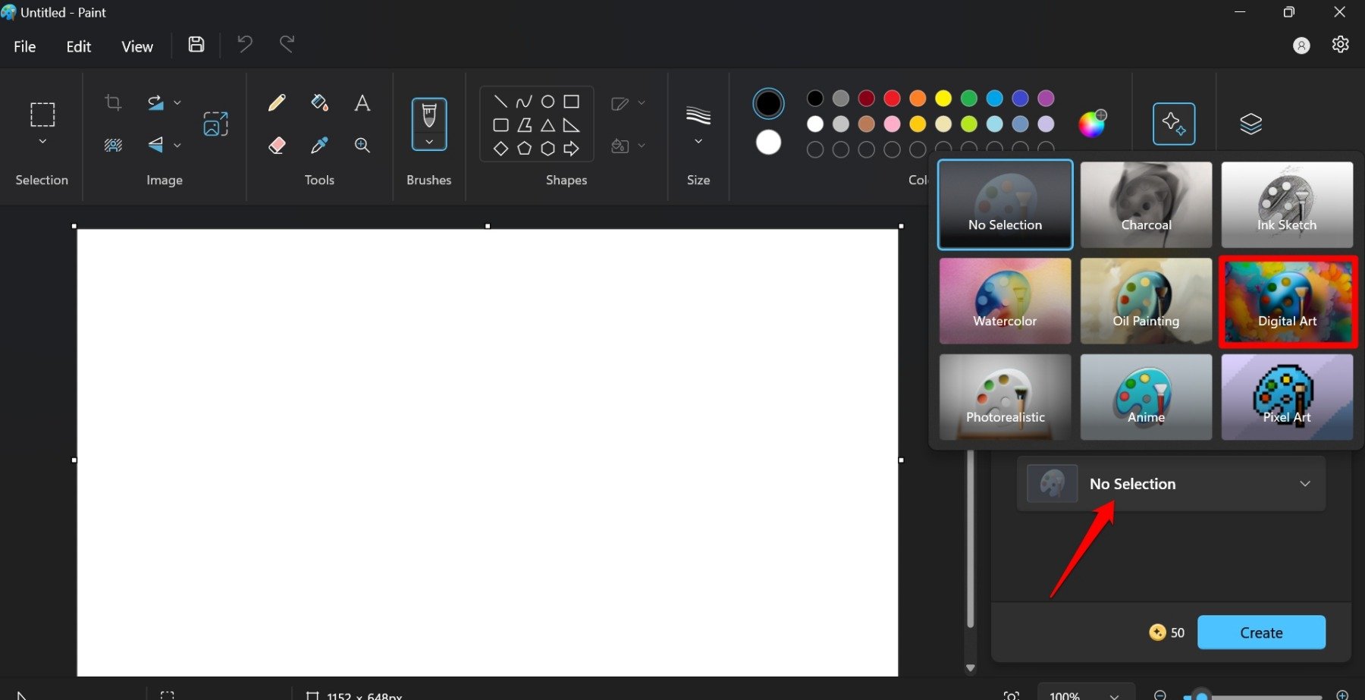Collapse the No Selection style dropdown
Viewport: 1365px width, 700px height.
point(1306,483)
